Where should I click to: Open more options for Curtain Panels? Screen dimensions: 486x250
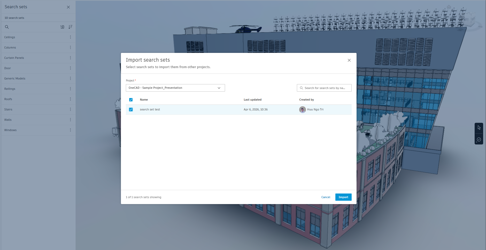(x=70, y=58)
